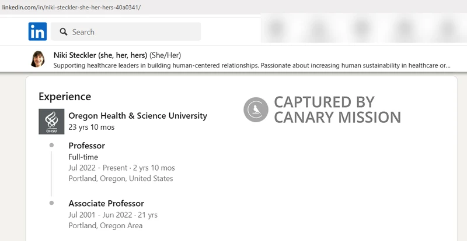Click "Portland, Oregon, United States" location text
This screenshot has width=467, height=241.
tap(121, 178)
